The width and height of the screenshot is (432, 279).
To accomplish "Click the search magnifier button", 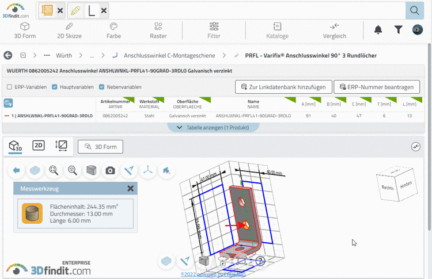I will (x=414, y=10).
